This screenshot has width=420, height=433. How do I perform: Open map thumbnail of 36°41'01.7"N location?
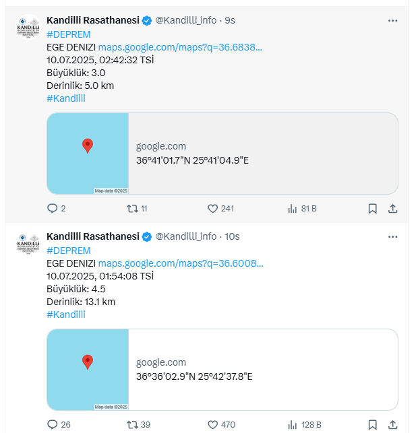[x=88, y=154]
